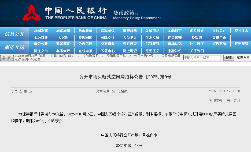Screen dimensions: 251x152
Task: Open 下载中心 download center
Action: click(x=108, y=51)
